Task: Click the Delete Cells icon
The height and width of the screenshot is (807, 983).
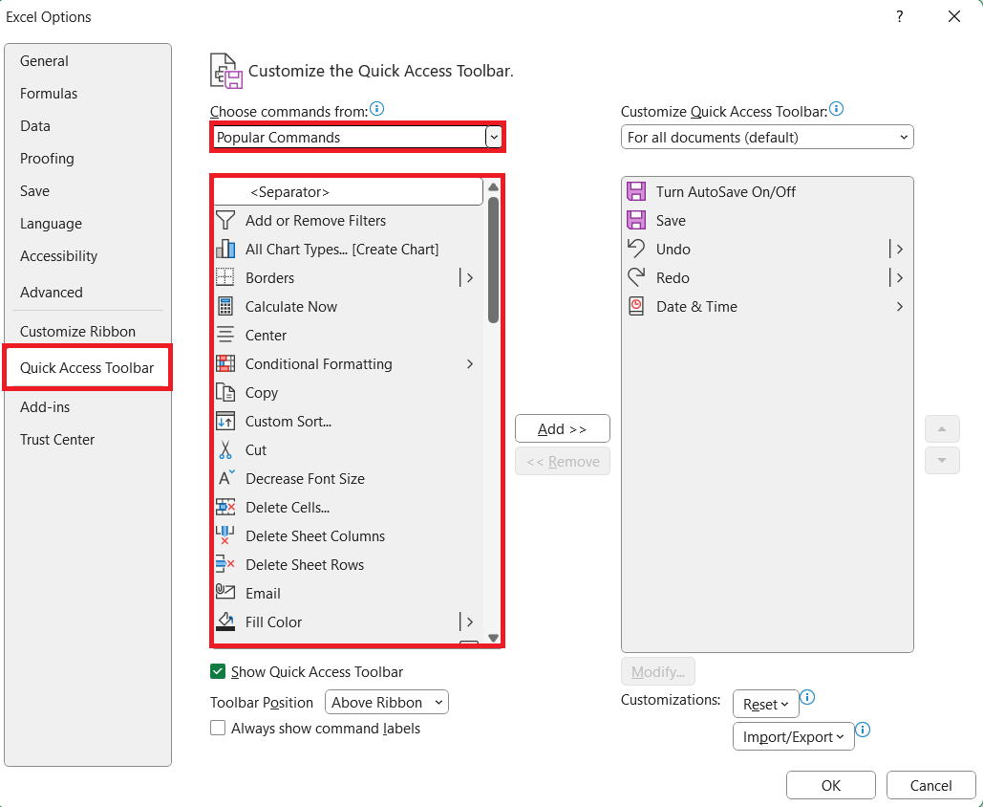Action: [x=225, y=507]
